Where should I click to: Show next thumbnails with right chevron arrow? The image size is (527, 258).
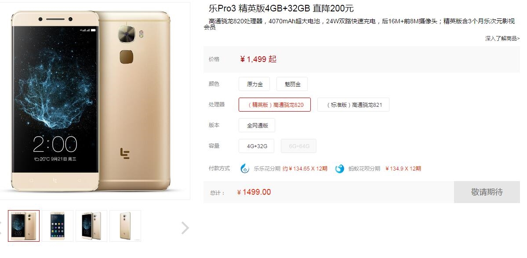tap(185, 228)
